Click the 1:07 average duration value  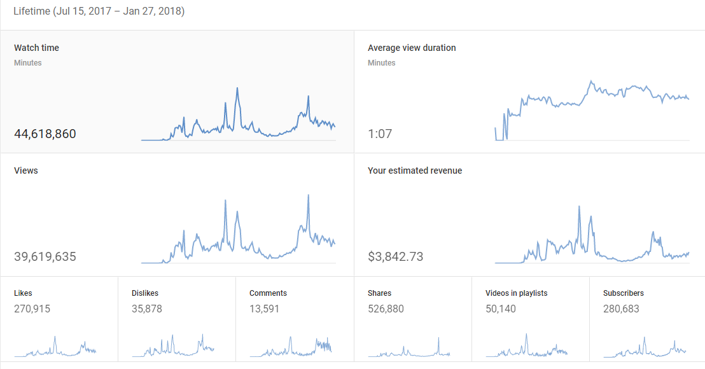pyautogui.click(x=380, y=134)
